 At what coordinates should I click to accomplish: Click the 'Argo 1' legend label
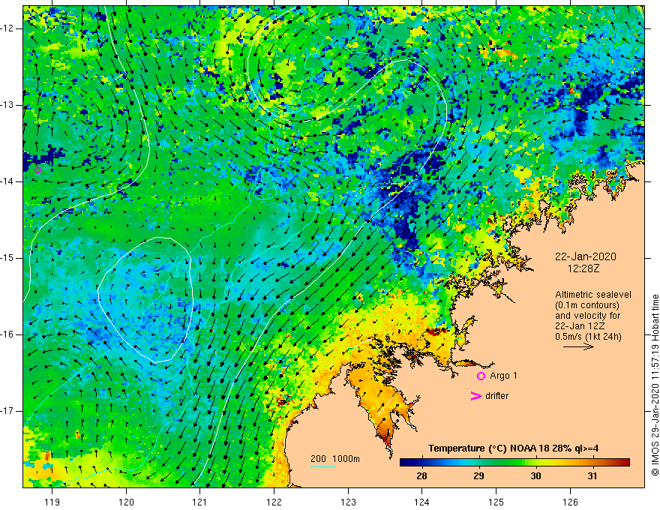coord(503,376)
